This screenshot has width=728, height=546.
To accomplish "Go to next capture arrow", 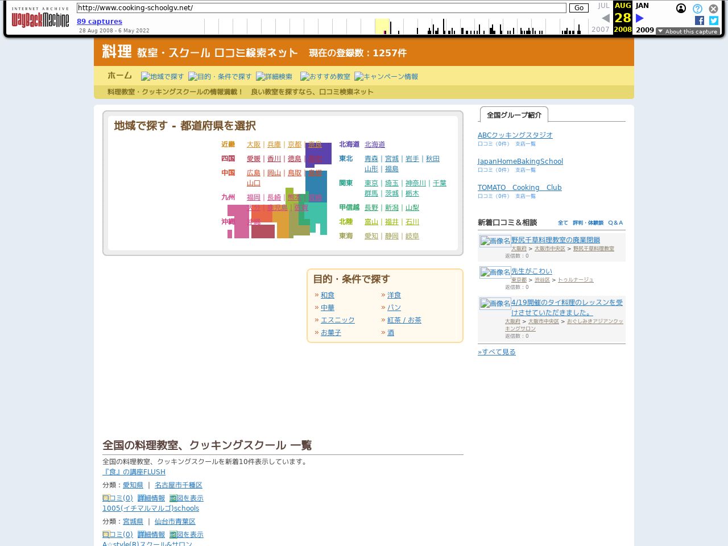I will click(x=640, y=18).
